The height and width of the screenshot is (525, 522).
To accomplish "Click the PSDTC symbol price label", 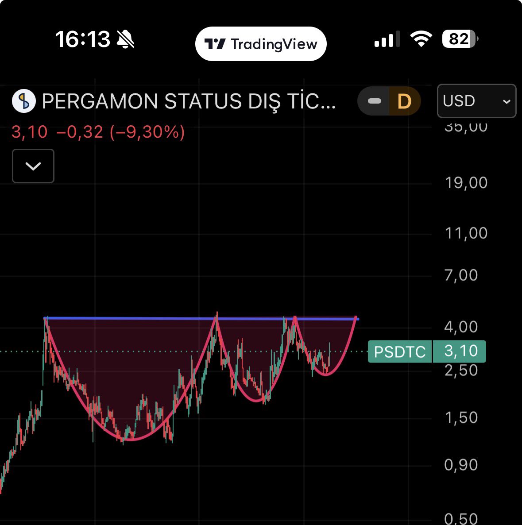I will click(400, 351).
